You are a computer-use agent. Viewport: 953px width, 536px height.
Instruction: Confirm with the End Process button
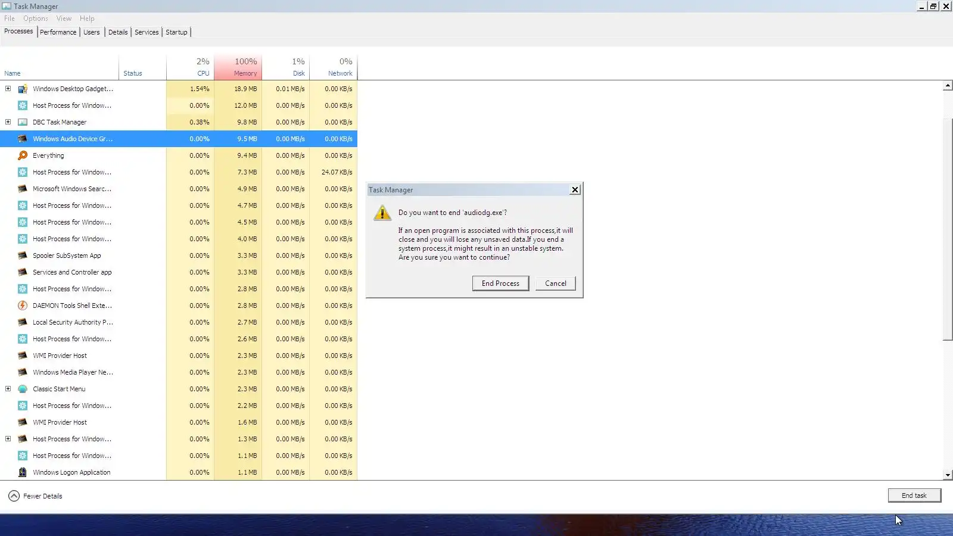point(500,283)
